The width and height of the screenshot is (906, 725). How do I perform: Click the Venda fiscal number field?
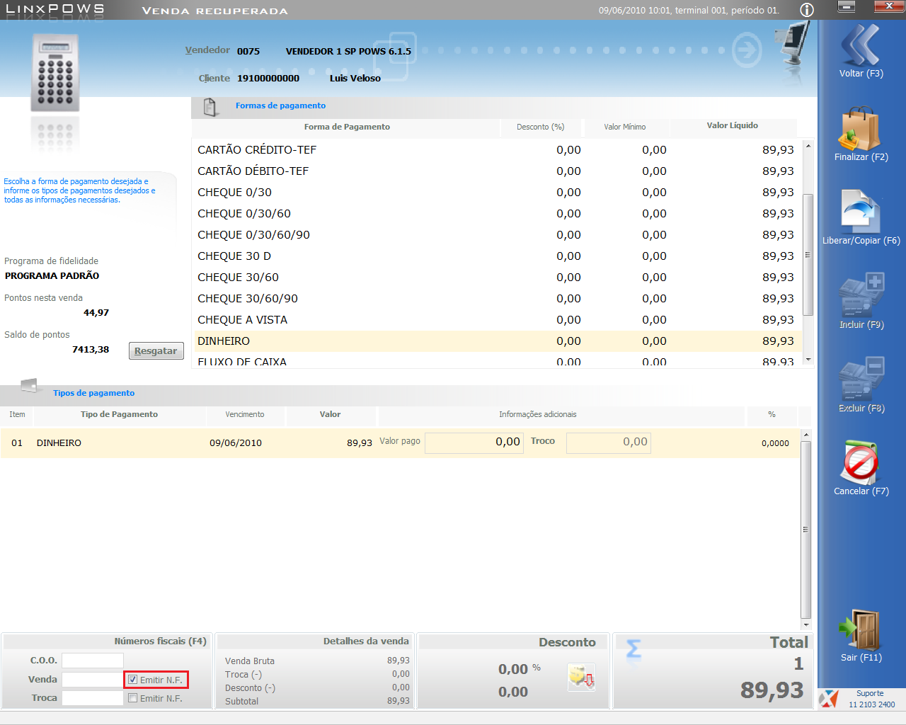point(93,680)
